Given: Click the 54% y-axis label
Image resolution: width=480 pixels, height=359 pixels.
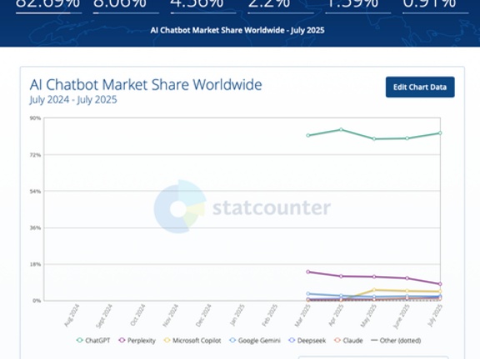Looking at the screenshot, I should tap(36, 191).
